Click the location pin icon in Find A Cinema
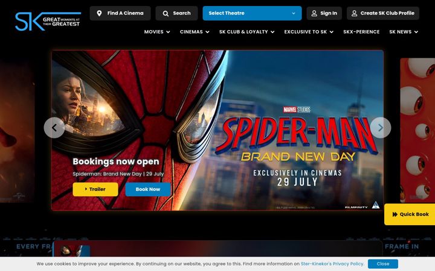Screen dimensions: 435x271 pyautogui.click(x=99, y=13)
